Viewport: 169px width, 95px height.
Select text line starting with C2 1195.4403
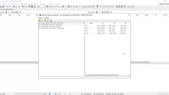(61, 25)
